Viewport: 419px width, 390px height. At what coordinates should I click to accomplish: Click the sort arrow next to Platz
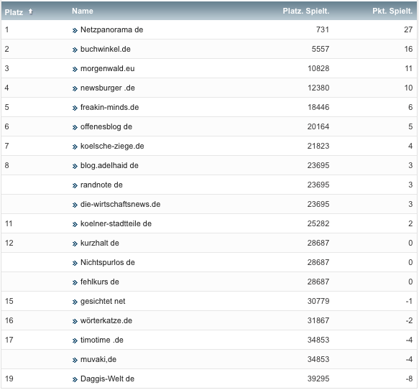30,11
